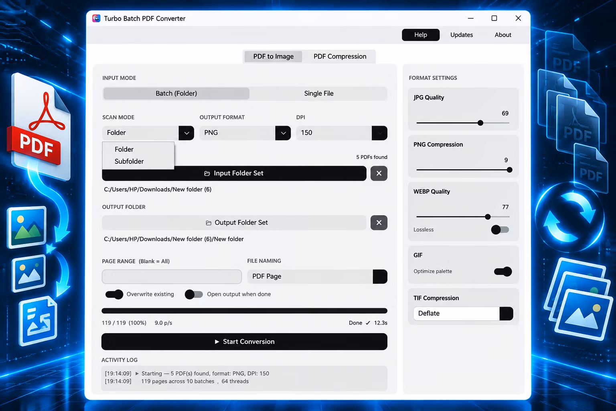Image resolution: width=616 pixels, height=411 pixels.
Task: Open About menu item
Action: pyautogui.click(x=503, y=35)
